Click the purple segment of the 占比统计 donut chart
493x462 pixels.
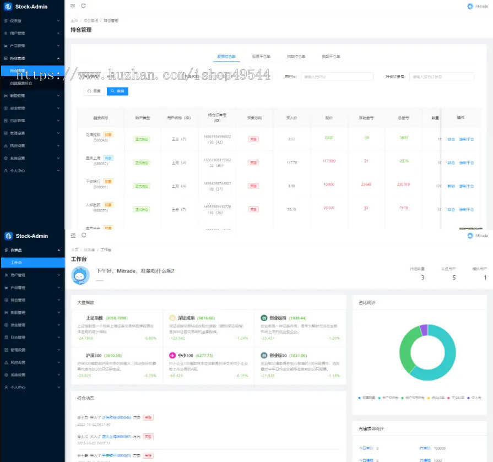point(424,330)
